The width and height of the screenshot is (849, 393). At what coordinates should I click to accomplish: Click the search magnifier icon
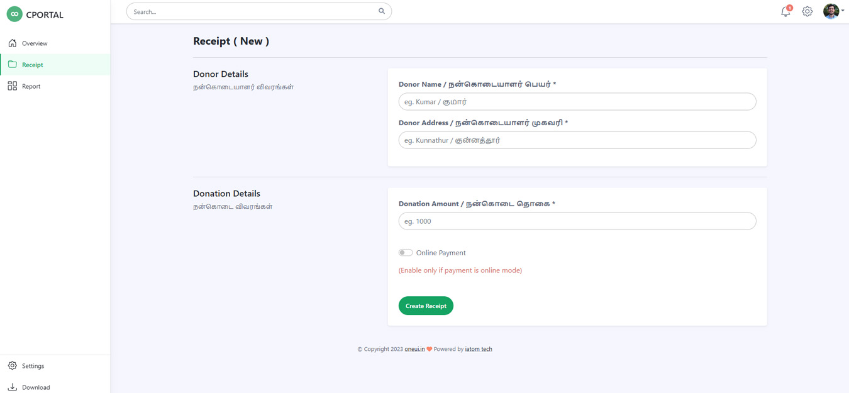382,11
